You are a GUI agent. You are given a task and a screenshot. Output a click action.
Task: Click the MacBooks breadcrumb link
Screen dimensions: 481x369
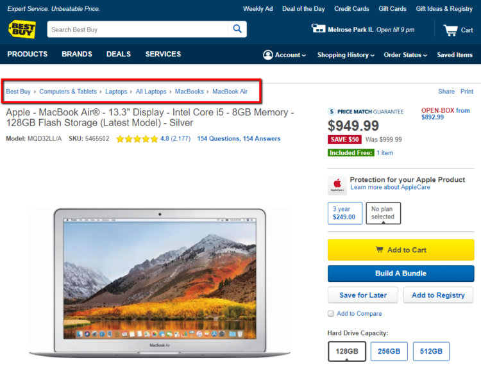(189, 92)
